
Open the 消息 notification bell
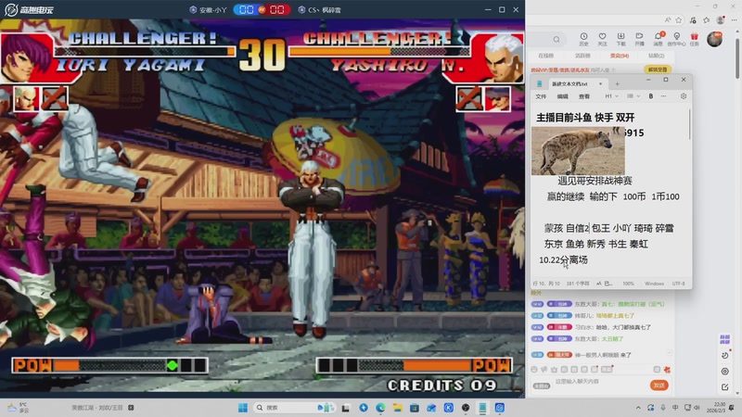pyautogui.click(x=659, y=39)
